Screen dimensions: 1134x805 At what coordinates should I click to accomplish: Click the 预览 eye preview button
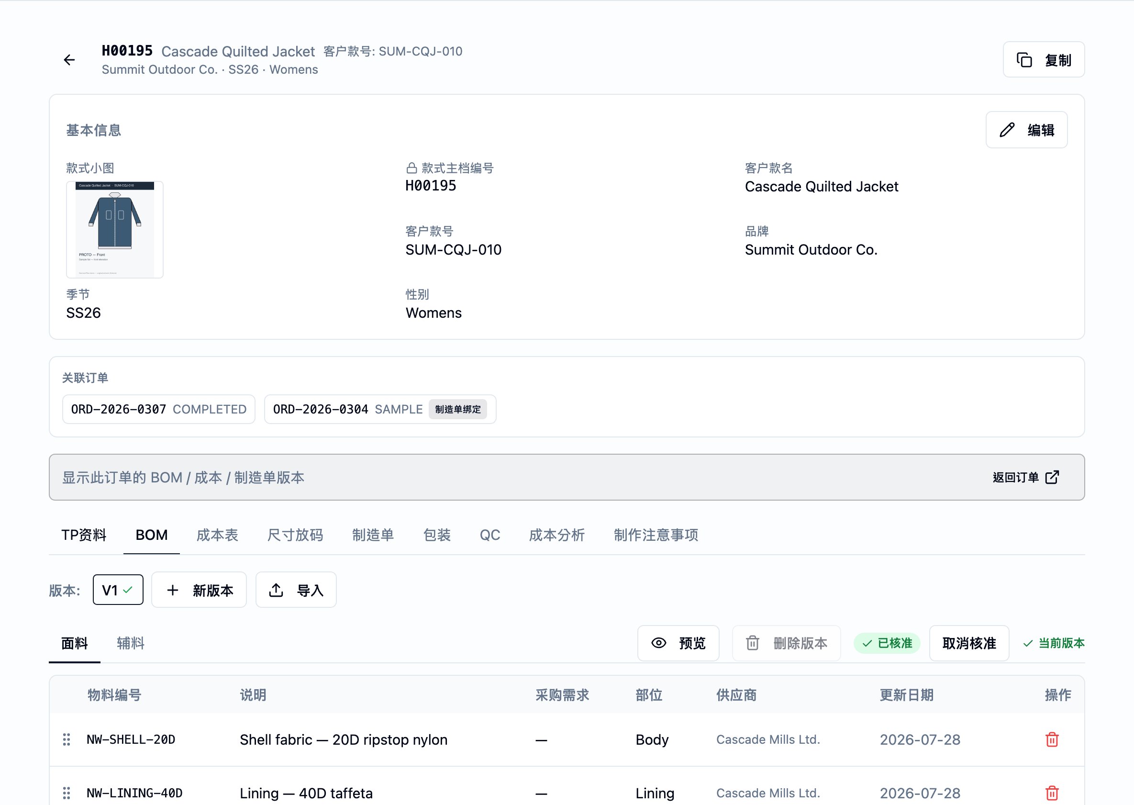pos(678,643)
